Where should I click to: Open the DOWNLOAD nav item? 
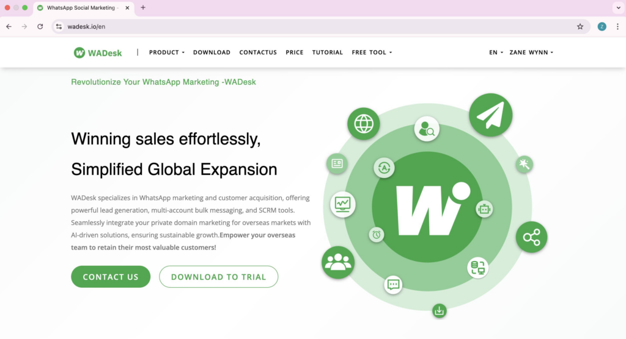pyautogui.click(x=212, y=52)
